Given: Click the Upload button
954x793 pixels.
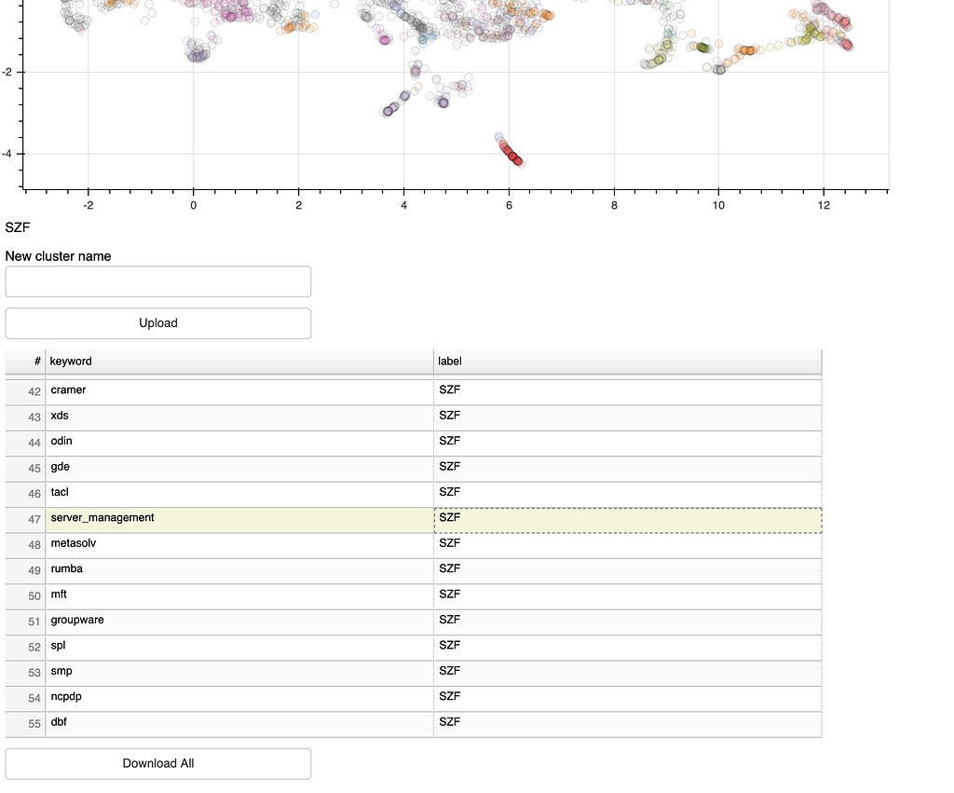Looking at the screenshot, I should pyautogui.click(x=157, y=322).
